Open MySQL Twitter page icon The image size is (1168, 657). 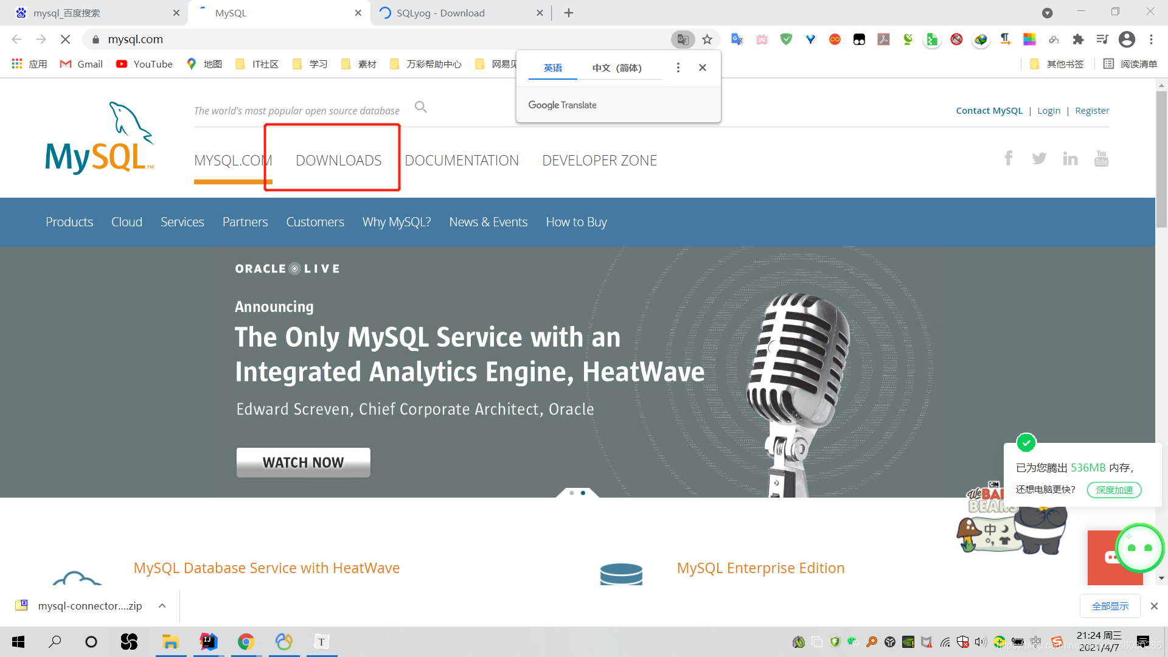(1039, 159)
